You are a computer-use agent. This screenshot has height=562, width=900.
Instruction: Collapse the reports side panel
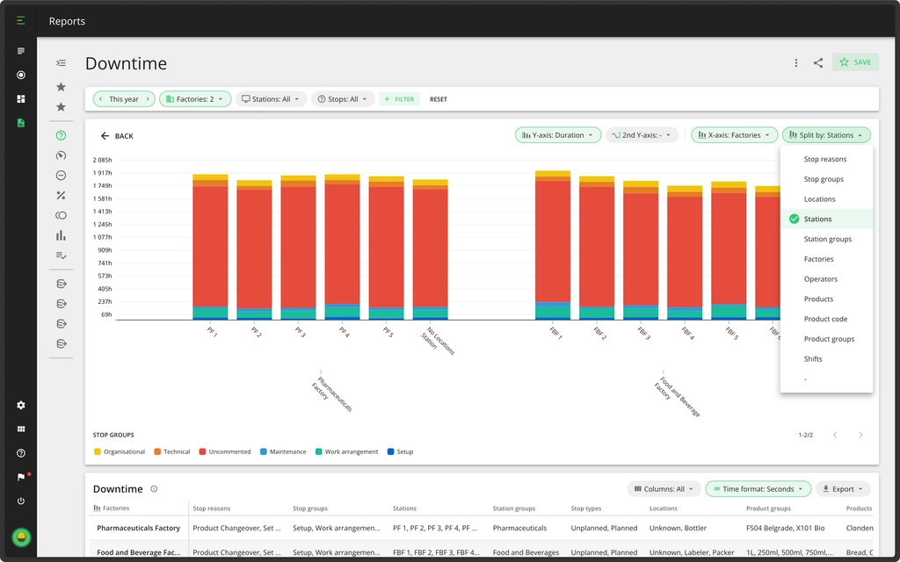click(x=61, y=62)
